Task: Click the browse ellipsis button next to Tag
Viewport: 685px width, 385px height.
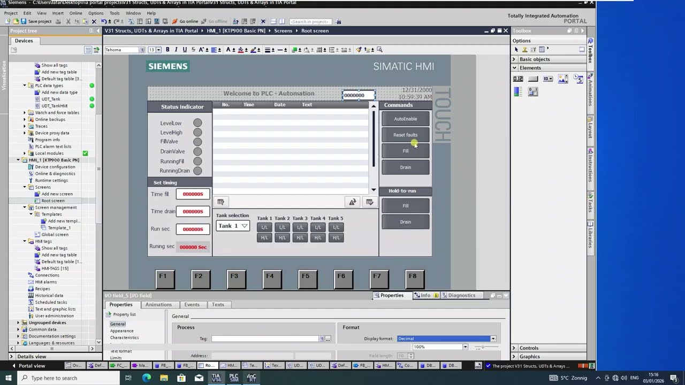Action: tap(328, 339)
